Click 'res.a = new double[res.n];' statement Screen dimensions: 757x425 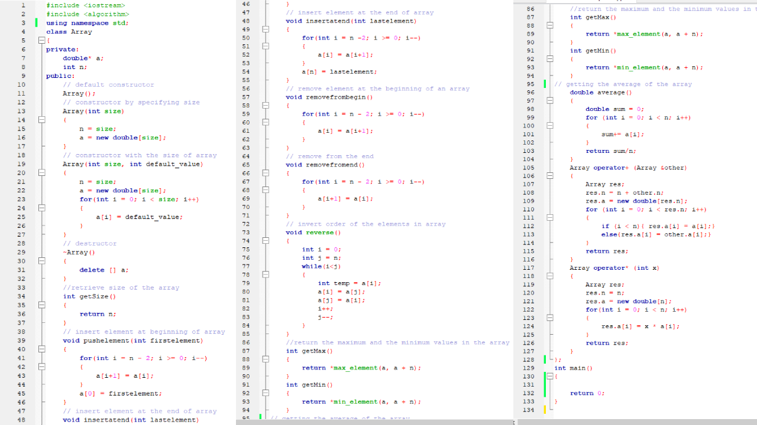pos(637,201)
